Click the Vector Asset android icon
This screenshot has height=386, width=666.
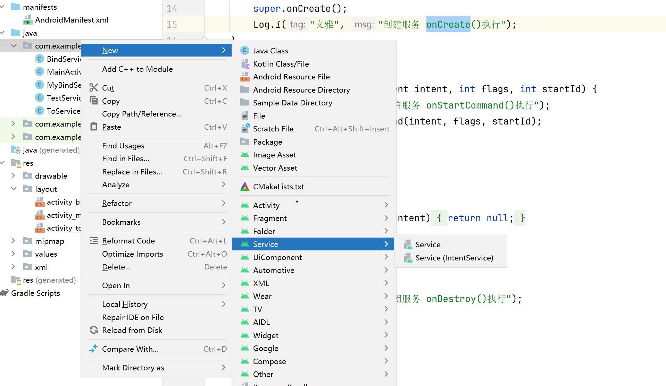point(245,168)
